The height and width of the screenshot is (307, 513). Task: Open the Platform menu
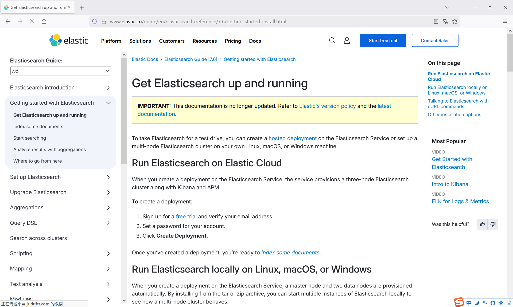pyautogui.click(x=111, y=41)
